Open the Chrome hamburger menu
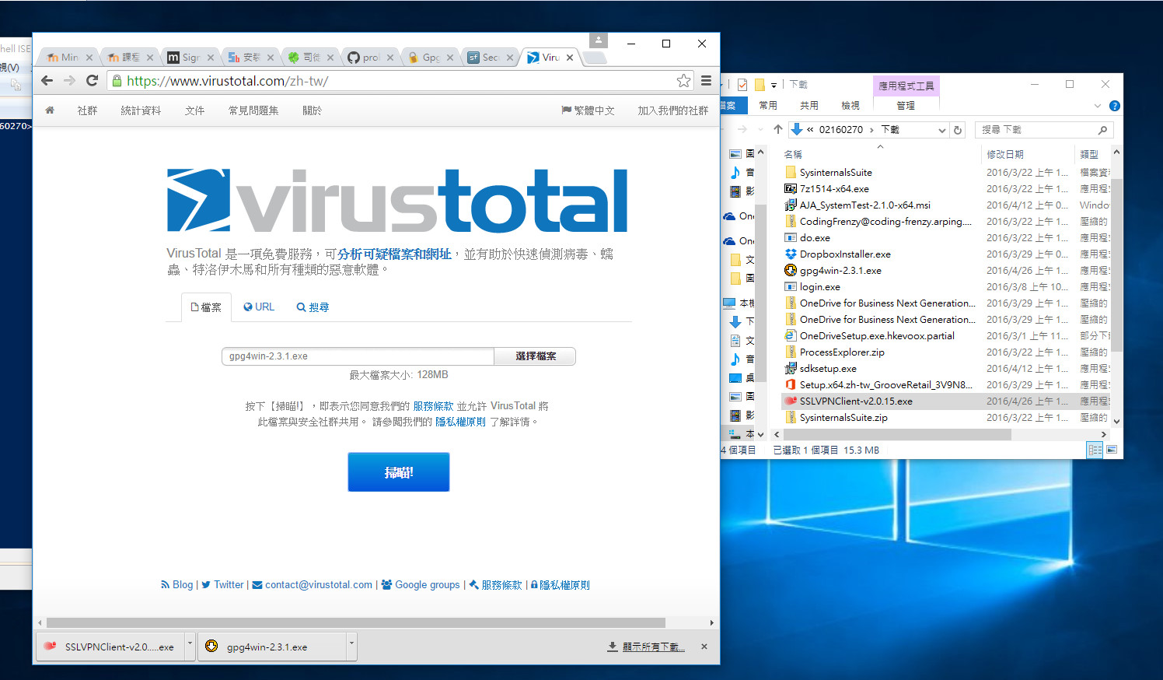Image resolution: width=1163 pixels, height=680 pixels. (x=706, y=80)
